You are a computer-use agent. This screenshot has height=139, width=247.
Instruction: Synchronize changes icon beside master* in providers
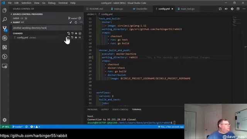tap(80, 18)
